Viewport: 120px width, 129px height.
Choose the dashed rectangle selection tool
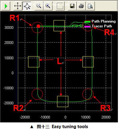click(60, 6)
